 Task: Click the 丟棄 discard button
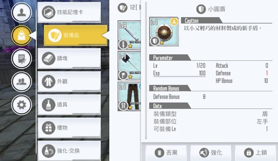pyautogui.click(x=166, y=153)
